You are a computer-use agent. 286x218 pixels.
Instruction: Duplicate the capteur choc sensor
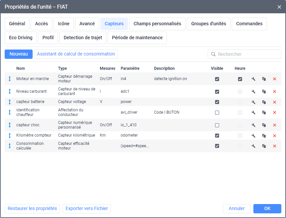click(264, 125)
